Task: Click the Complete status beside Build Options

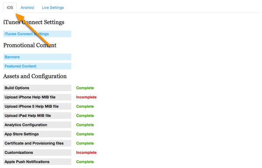Action: (85, 88)
